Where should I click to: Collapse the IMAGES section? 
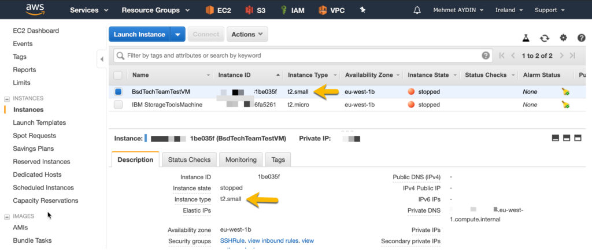(6, 217)
